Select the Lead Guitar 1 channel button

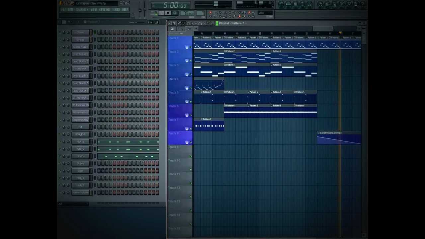[80, 54]
